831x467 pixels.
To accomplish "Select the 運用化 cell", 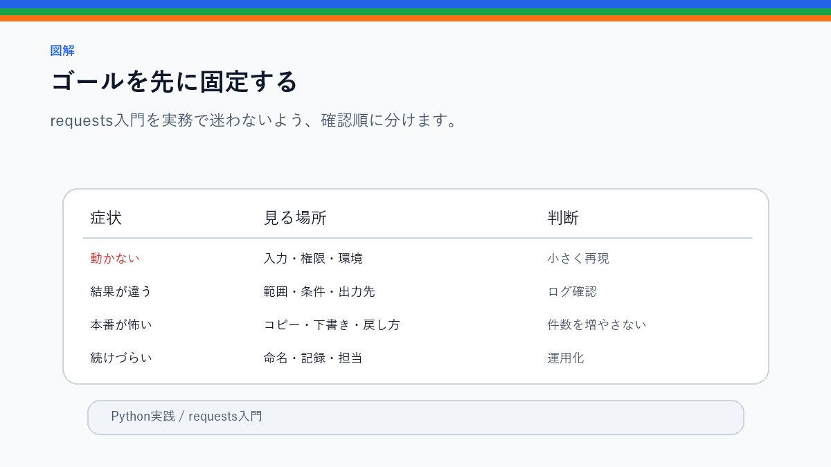I will [x=566, y=358].
